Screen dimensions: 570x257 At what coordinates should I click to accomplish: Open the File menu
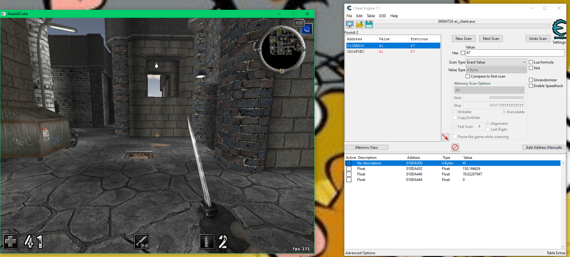349,16
